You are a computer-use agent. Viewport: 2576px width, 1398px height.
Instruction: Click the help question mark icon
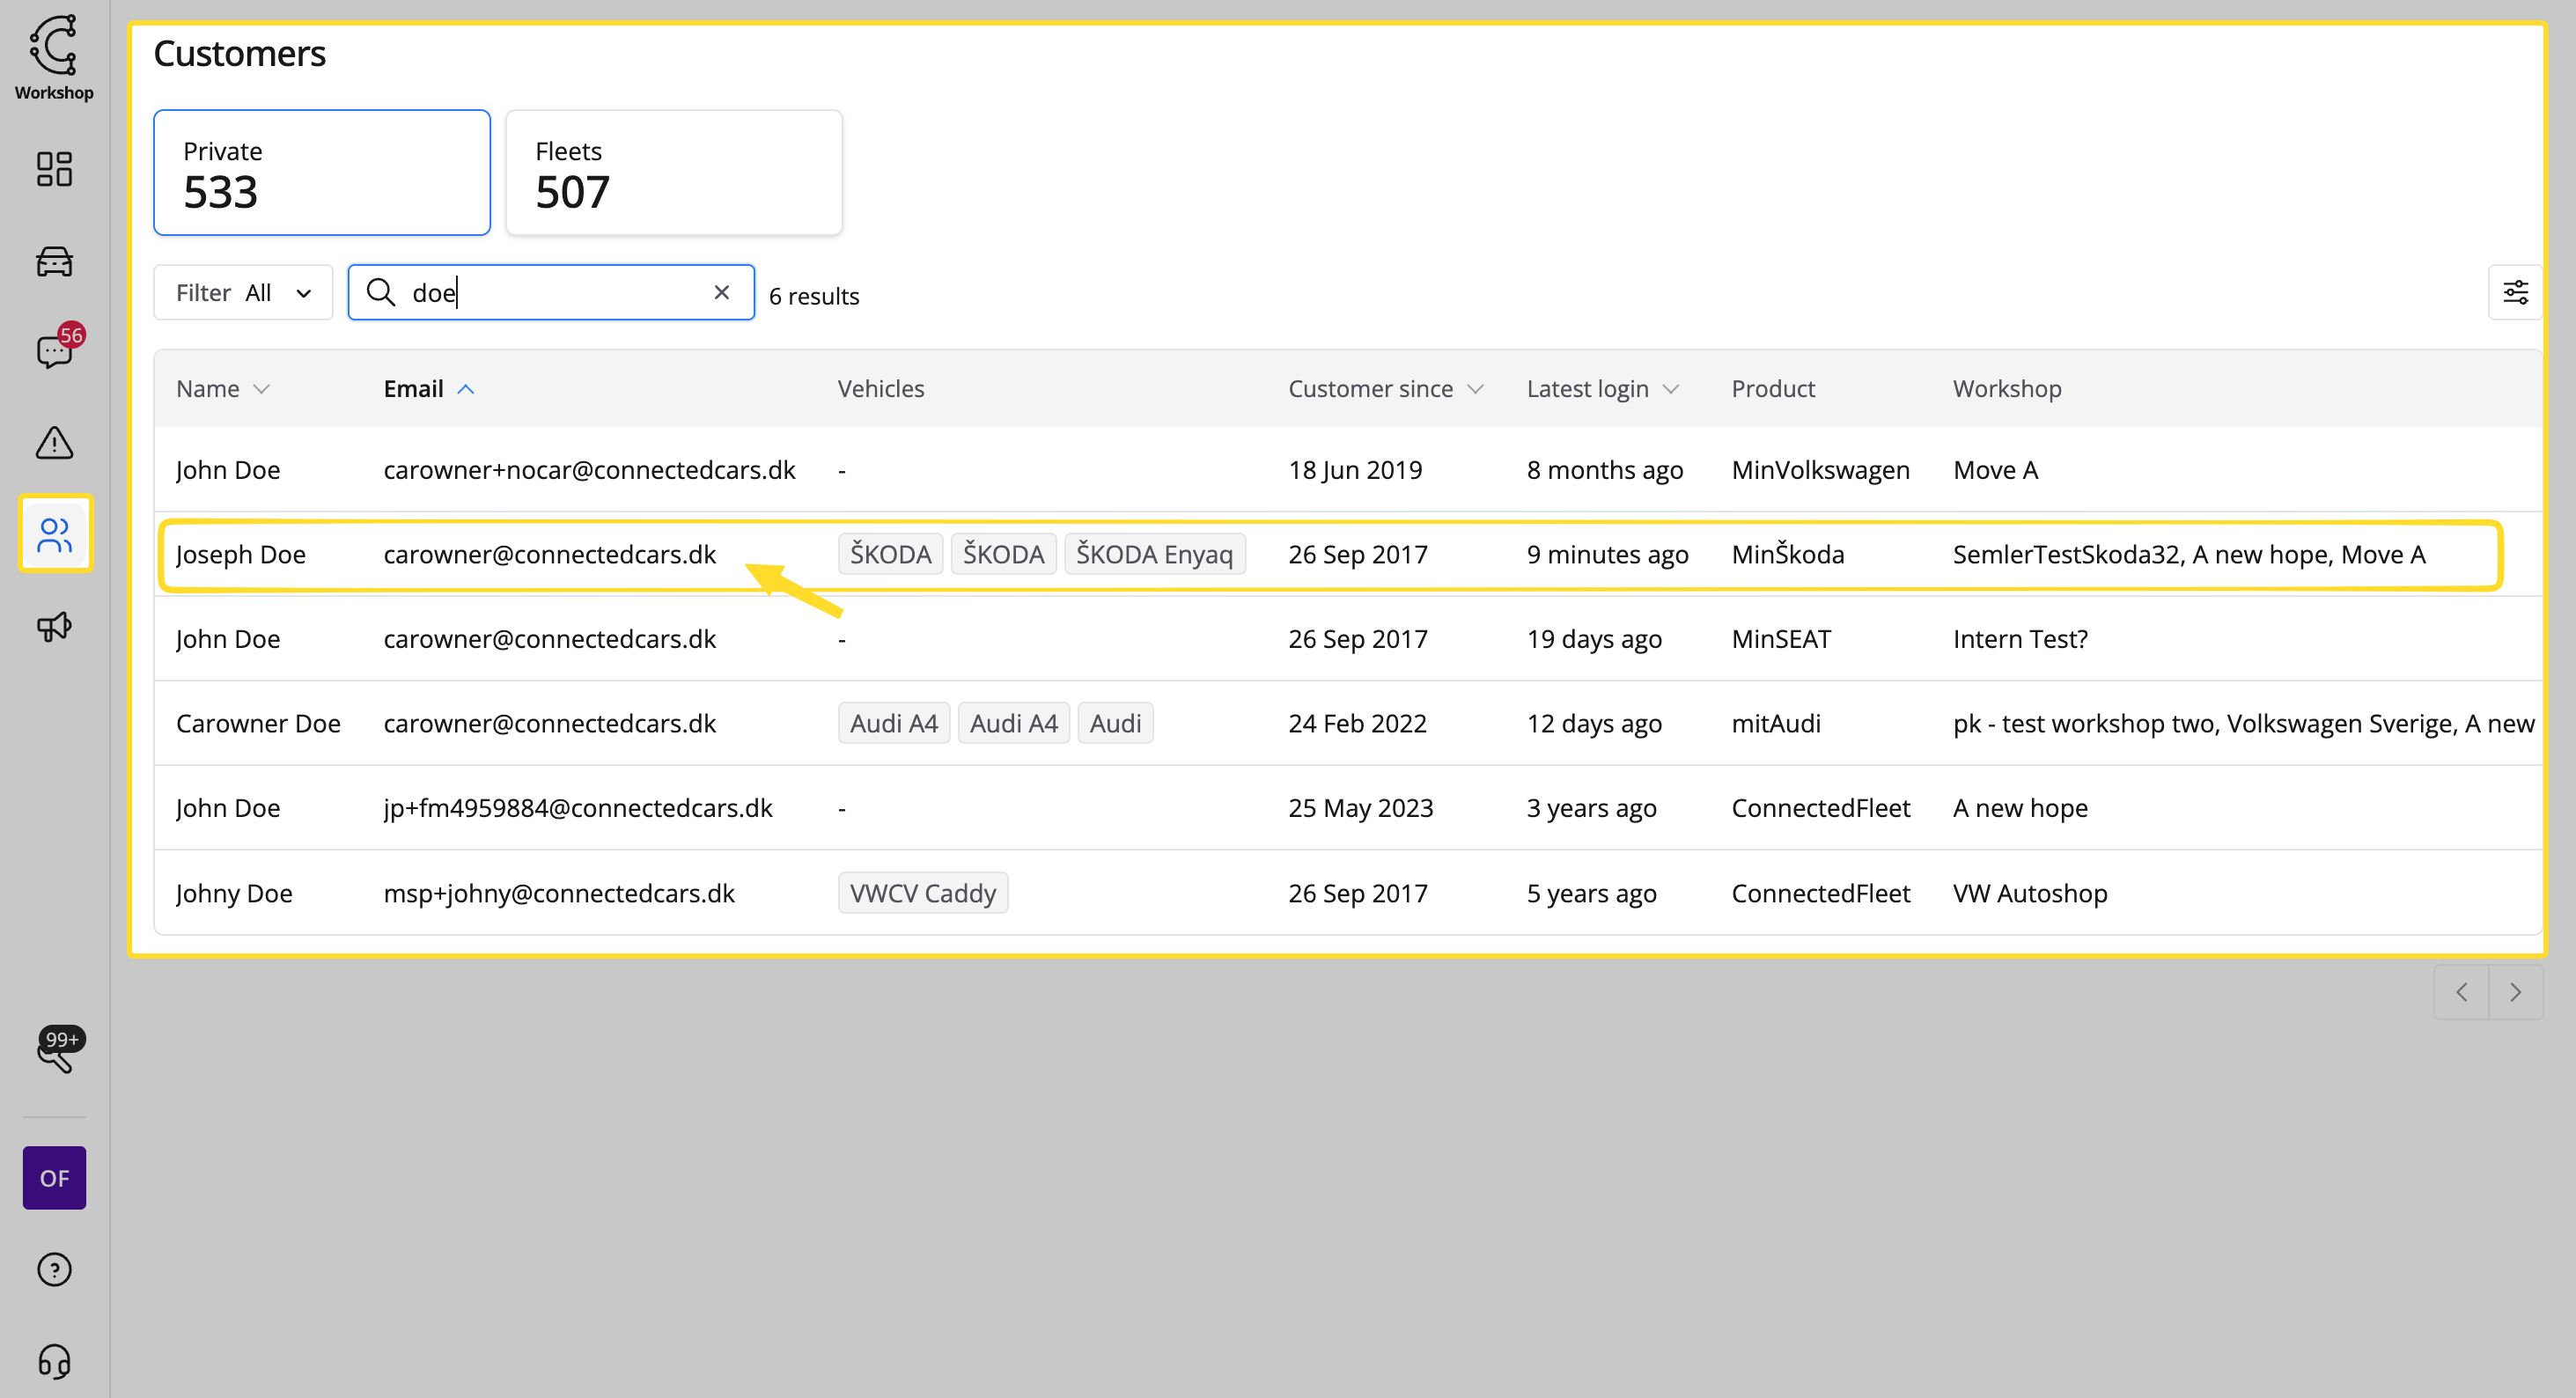coord(54,1269)
